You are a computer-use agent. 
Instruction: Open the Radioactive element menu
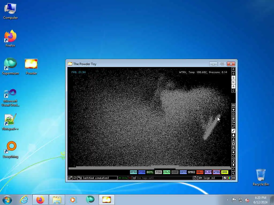coord(233,148)
